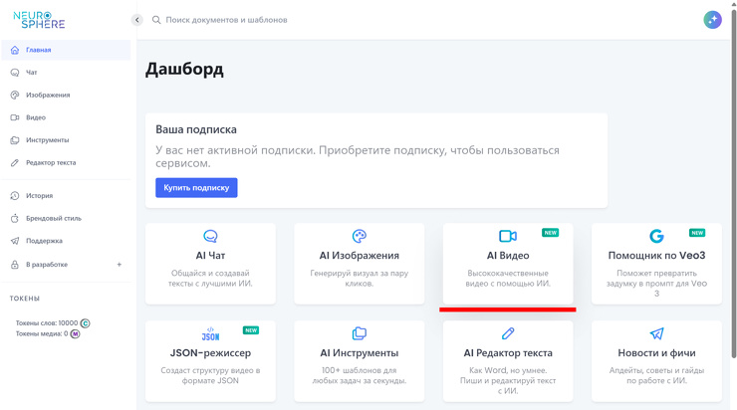Screen dimensions: 737x410
Task: Click the AI Видео camera icon
Action: (x=508, y=236)
